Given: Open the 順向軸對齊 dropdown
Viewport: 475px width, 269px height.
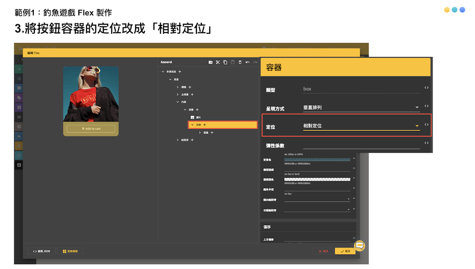Looking at the screenshot, I should (317, 199).
